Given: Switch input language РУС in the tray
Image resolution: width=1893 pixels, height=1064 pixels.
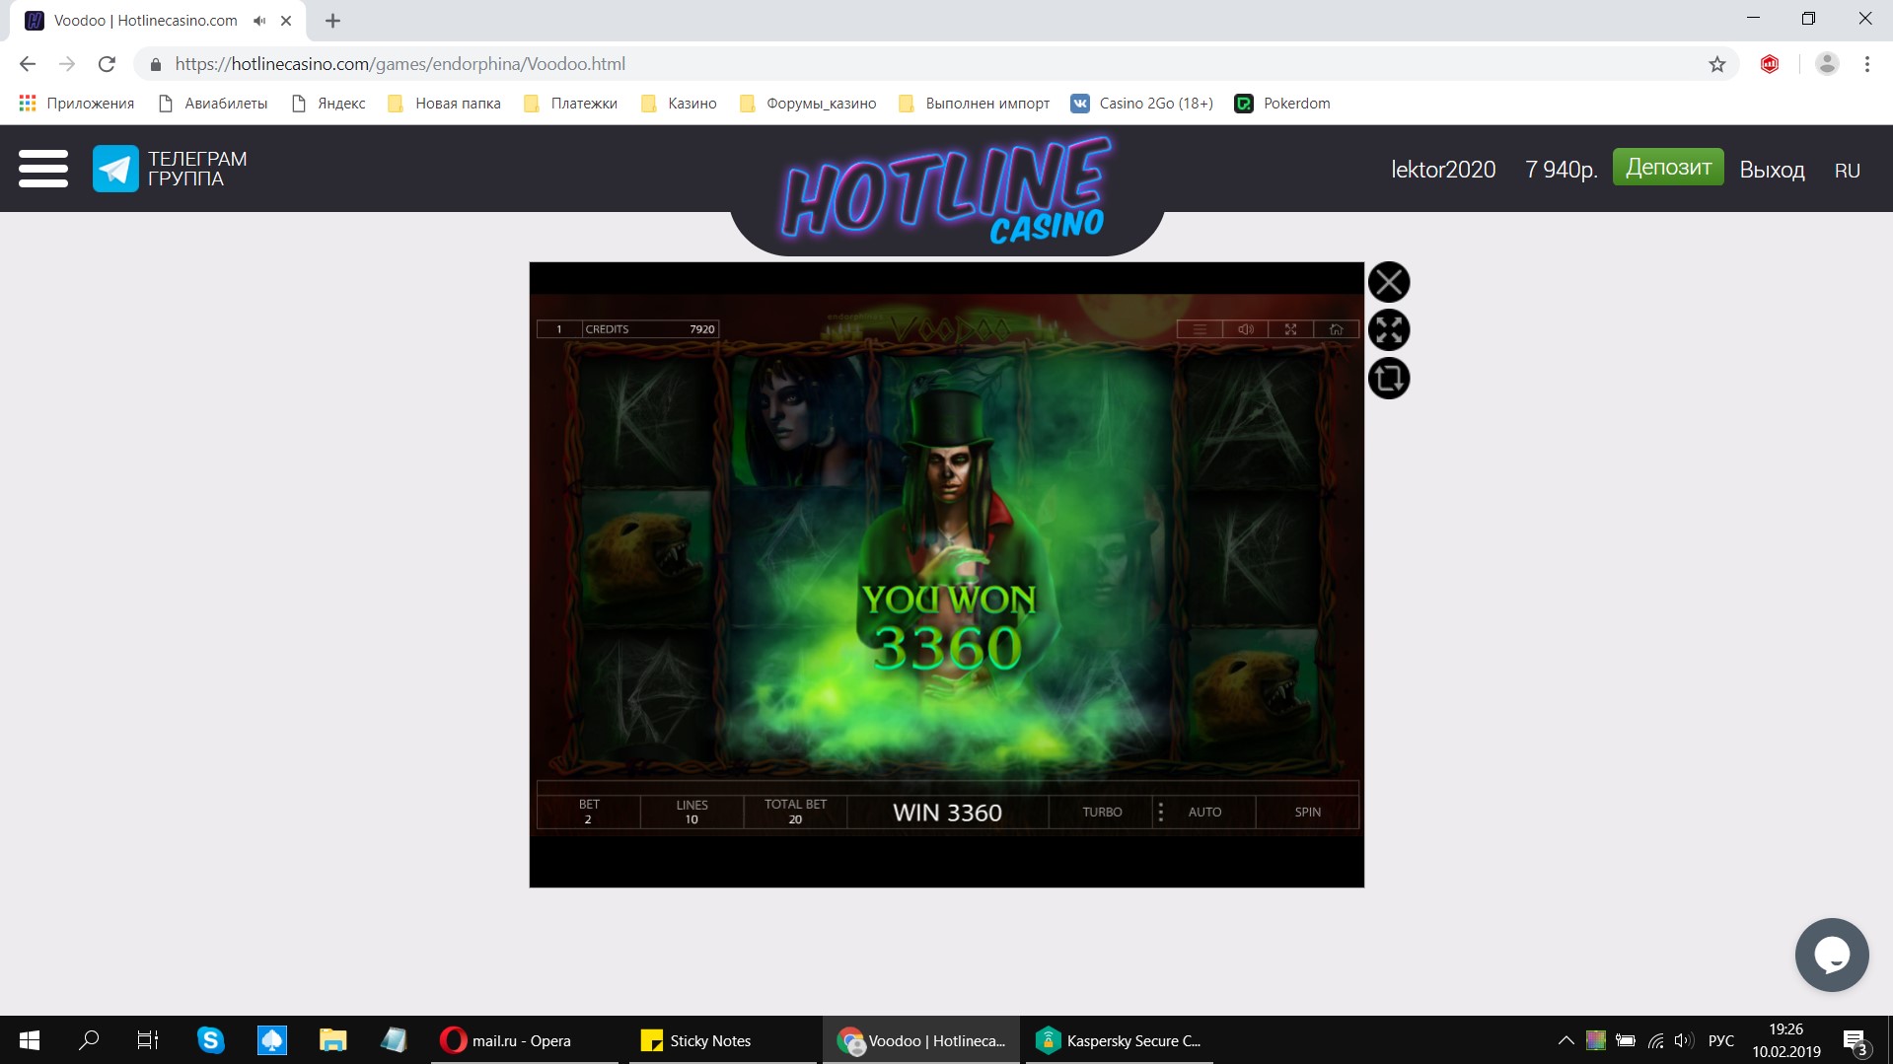Looking at the screenshot, I should [x=1720, y=1040].
